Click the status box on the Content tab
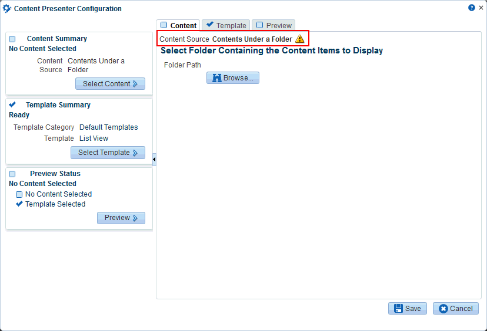 (164, 25)
